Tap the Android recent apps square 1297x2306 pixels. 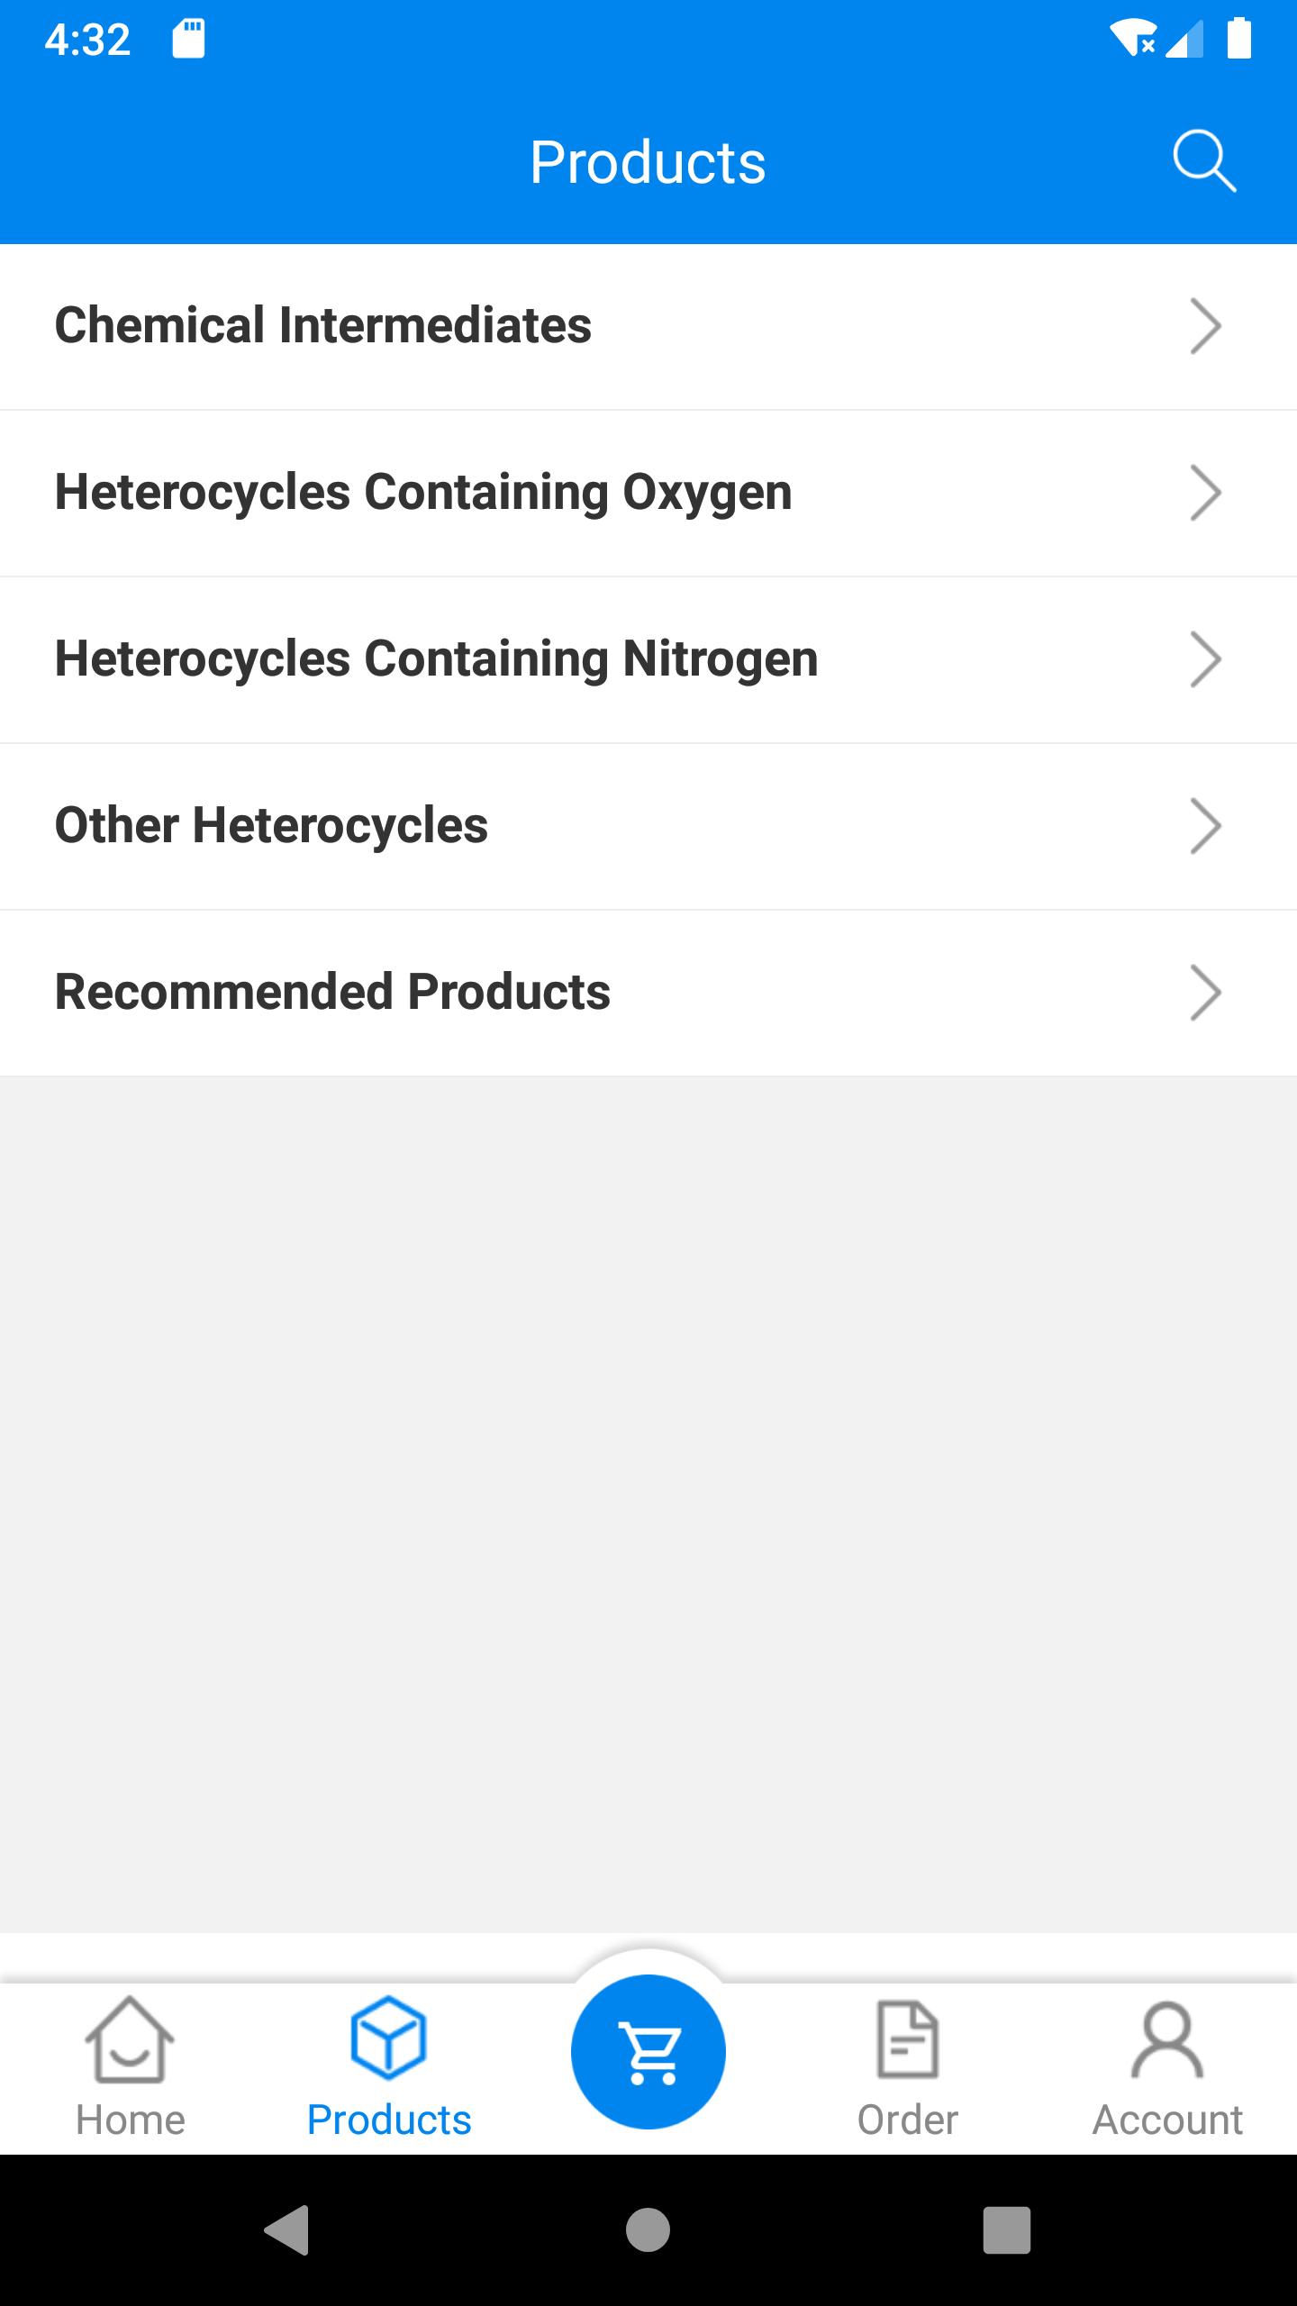coord(1007,2230)
